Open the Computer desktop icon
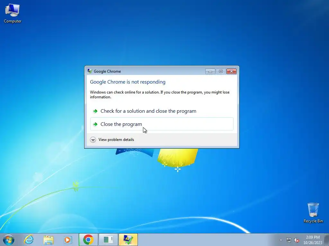329x246 pixels. tap(13, 13)
